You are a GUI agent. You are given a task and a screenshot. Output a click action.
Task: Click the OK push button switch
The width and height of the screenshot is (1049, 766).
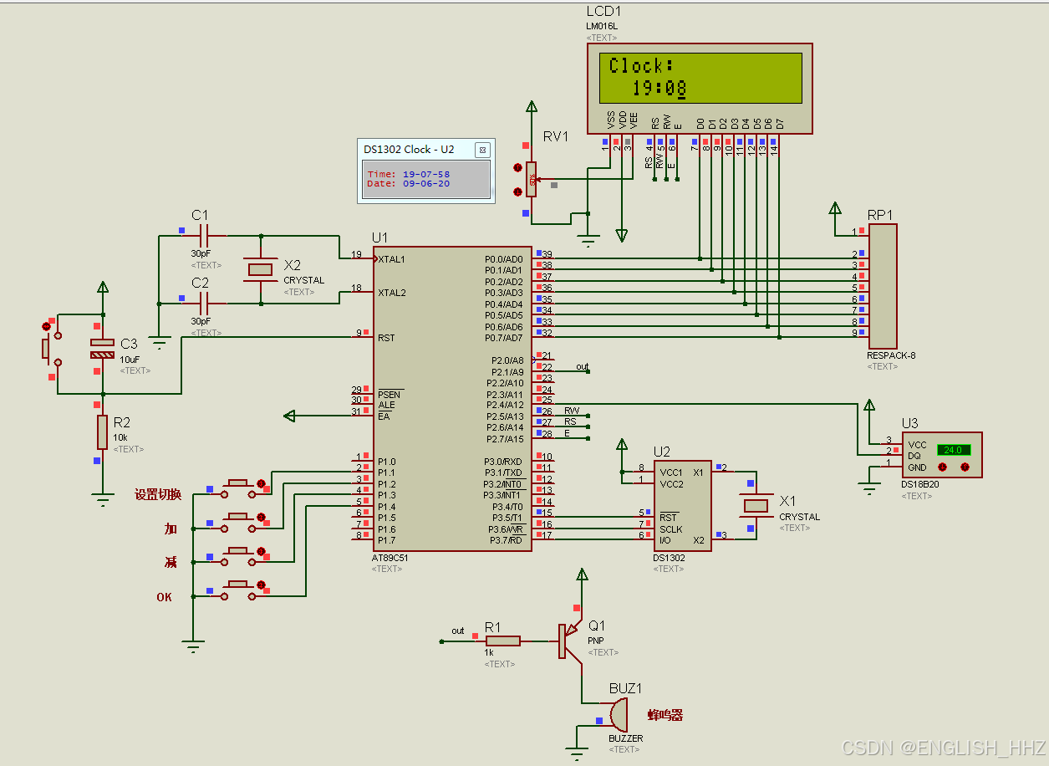[238, 590]
